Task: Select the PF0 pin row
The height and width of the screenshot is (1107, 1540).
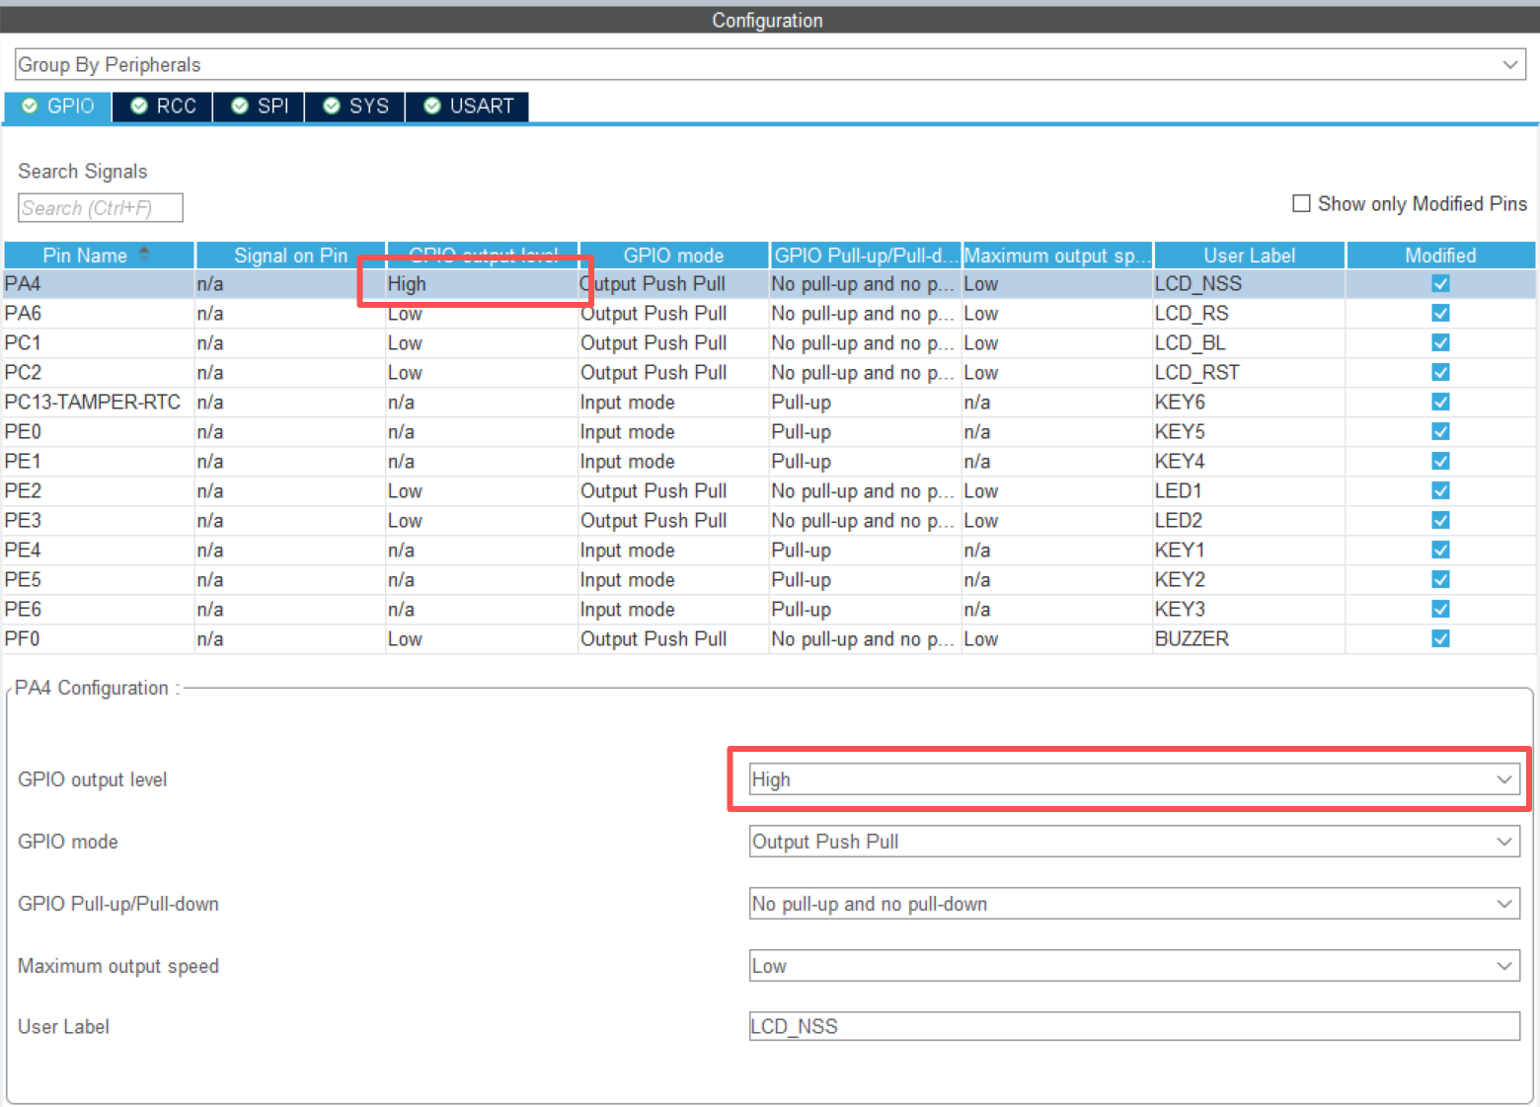Action: [x=770, y=638]
